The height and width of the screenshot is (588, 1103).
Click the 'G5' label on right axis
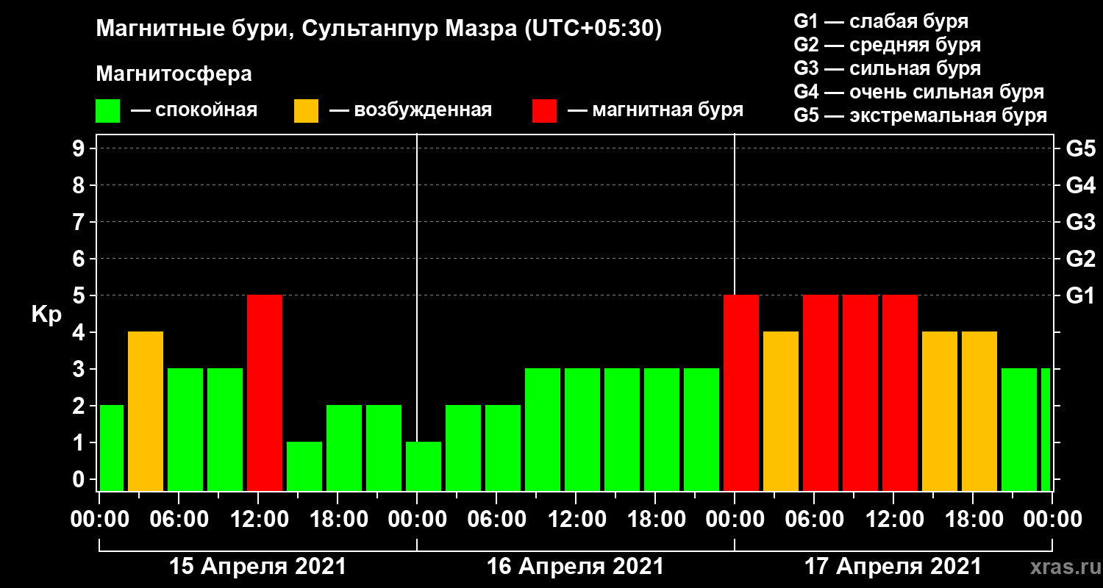[1080, 149]
